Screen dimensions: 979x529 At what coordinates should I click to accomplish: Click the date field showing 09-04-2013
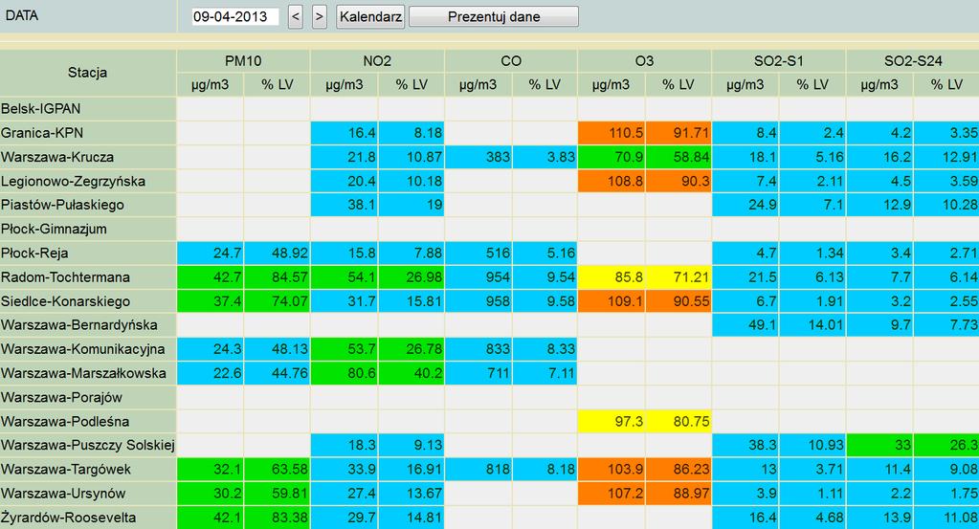[234, 17]
